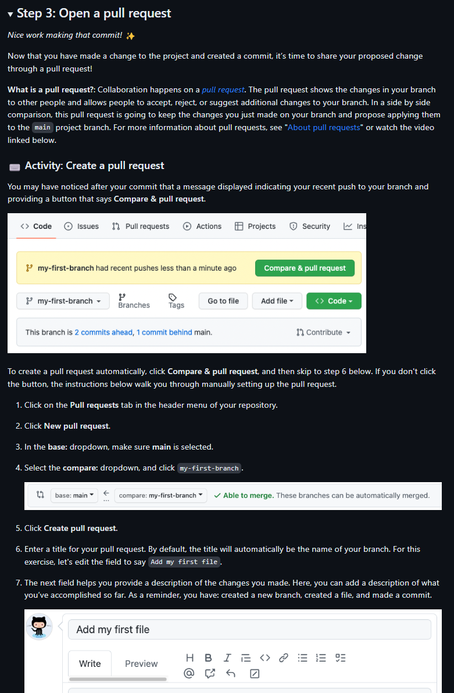The width and height of the screenshot is (454, 693).
Task: Open the my-first-branch branch dropdown
Action: (63, 301)
